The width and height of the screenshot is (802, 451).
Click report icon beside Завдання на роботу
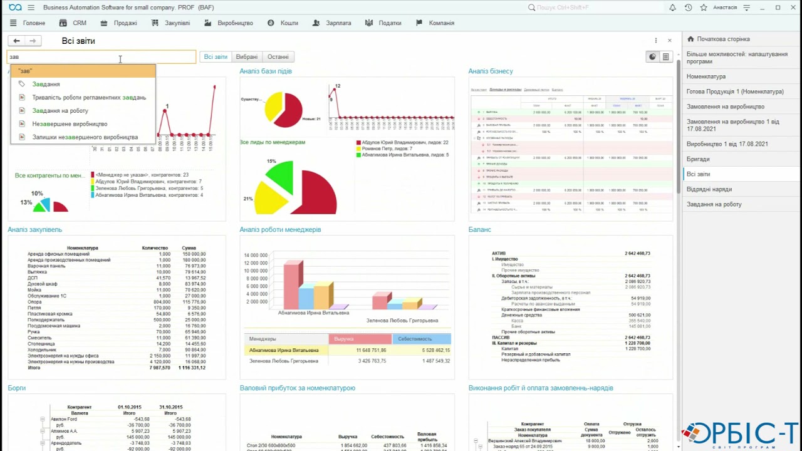click(x=22, y=111)
